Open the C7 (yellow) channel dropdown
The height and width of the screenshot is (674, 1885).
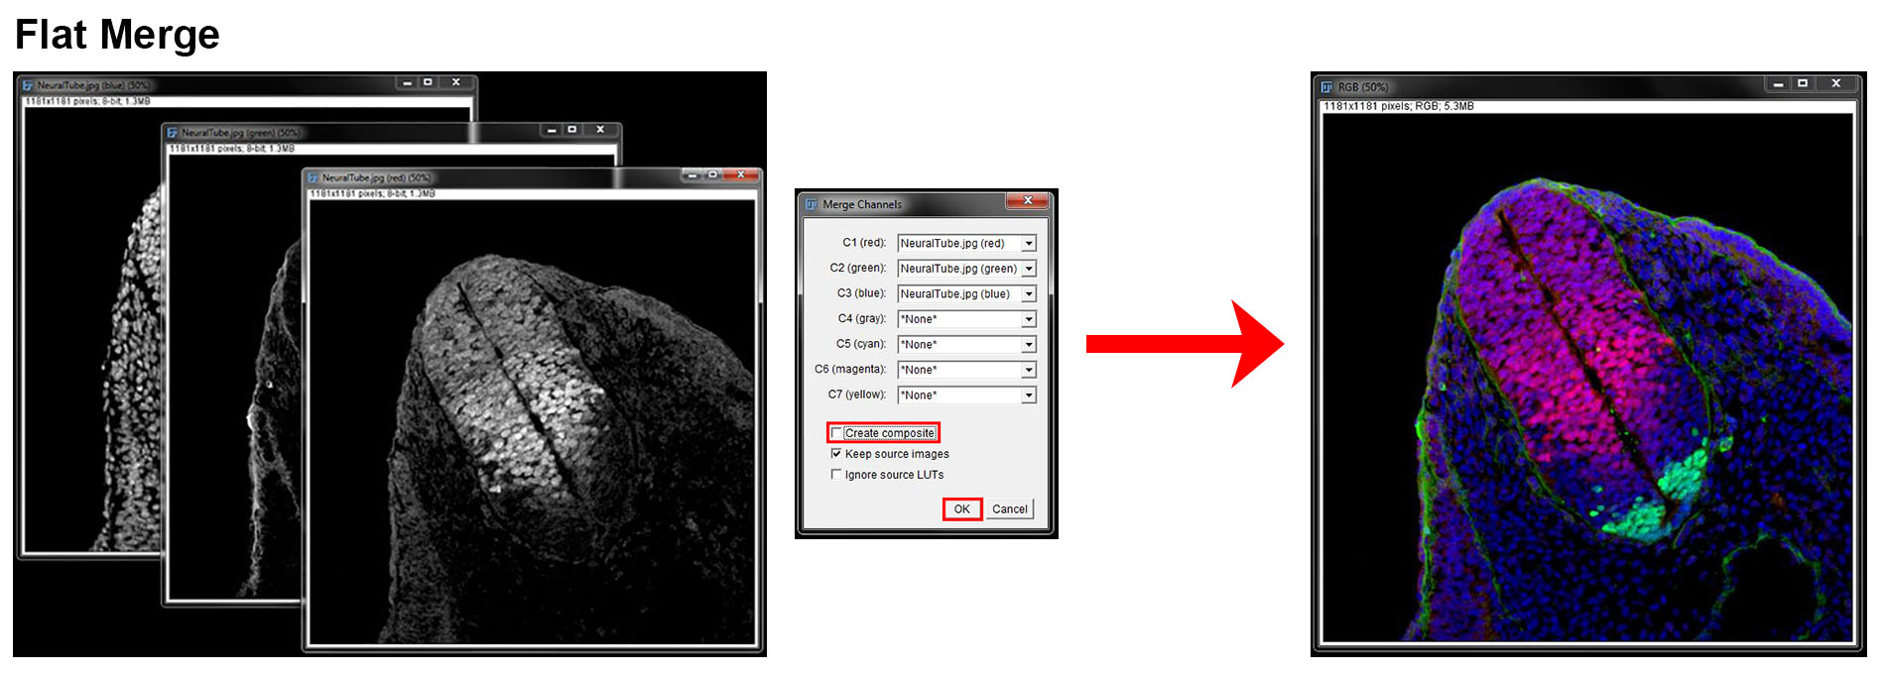1029,395
